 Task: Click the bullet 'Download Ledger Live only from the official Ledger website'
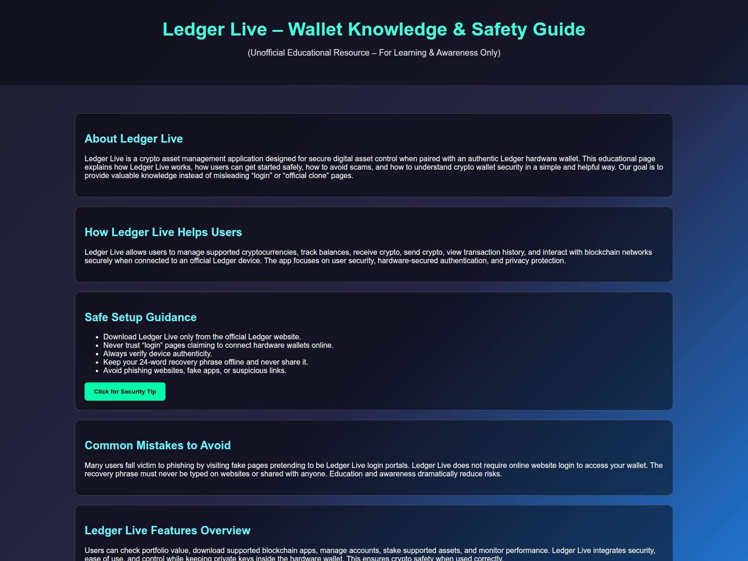[x=202, y=337]
